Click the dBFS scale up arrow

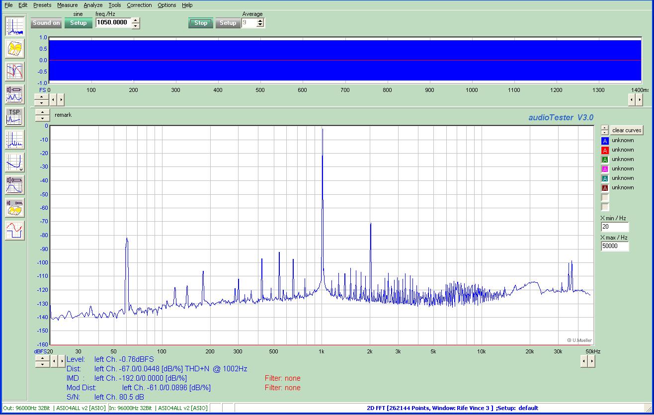pos(42,358)
